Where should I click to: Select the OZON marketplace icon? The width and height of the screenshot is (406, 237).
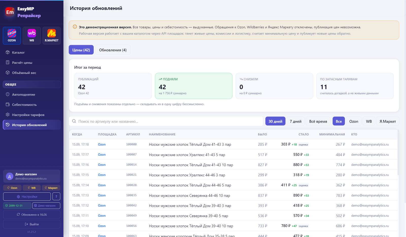pos(12,35)
